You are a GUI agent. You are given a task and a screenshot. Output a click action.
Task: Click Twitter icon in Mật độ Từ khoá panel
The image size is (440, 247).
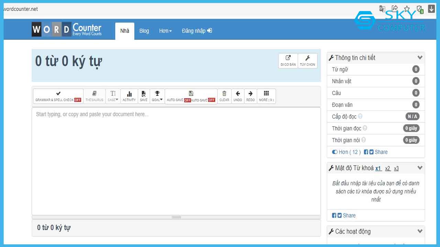pos(340,215)
